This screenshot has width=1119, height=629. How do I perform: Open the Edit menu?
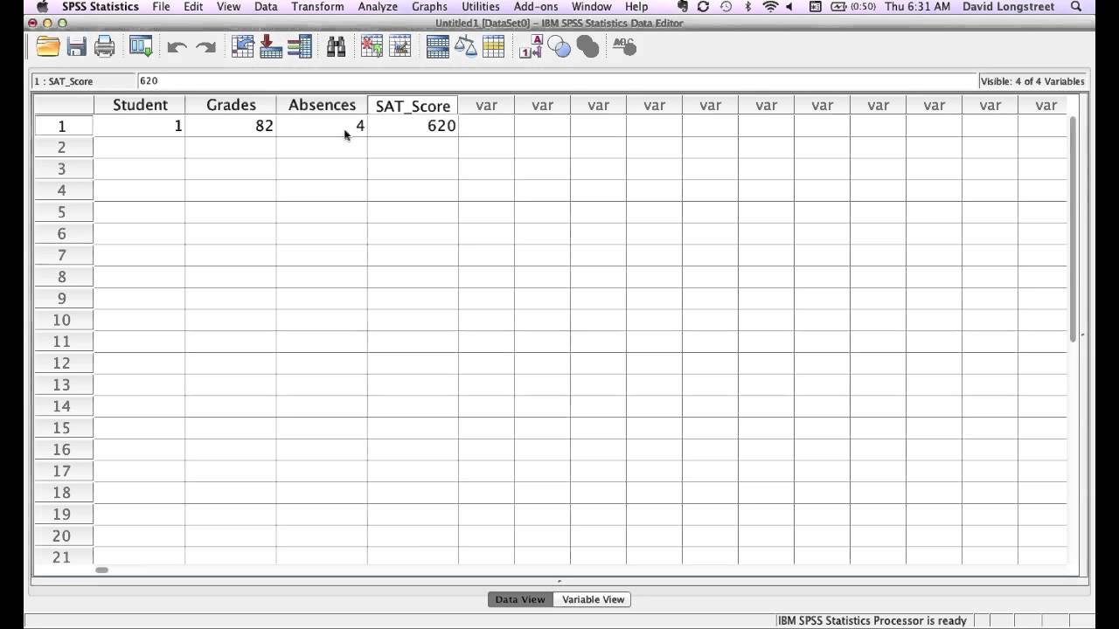(193, 7)
